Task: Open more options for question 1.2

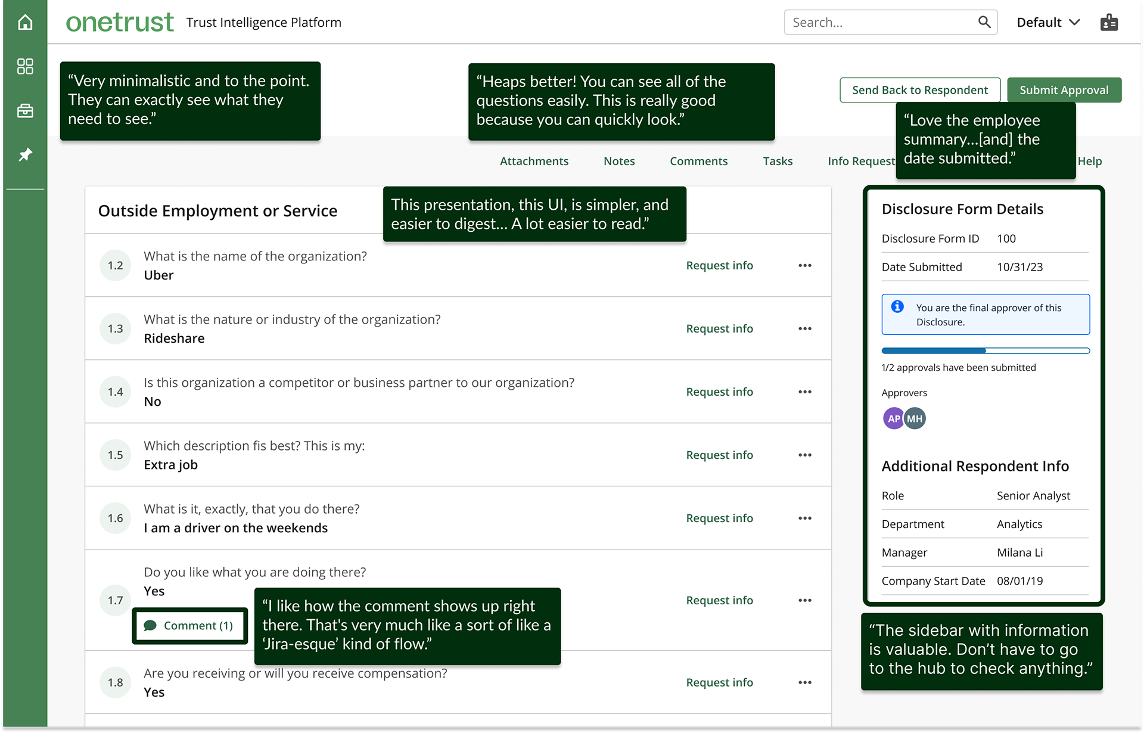Action: tap(804, 266)
